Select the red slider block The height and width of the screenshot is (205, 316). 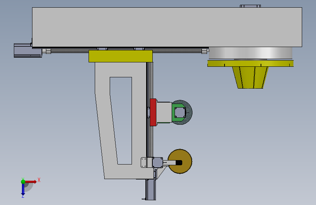[x=153, y=112]
